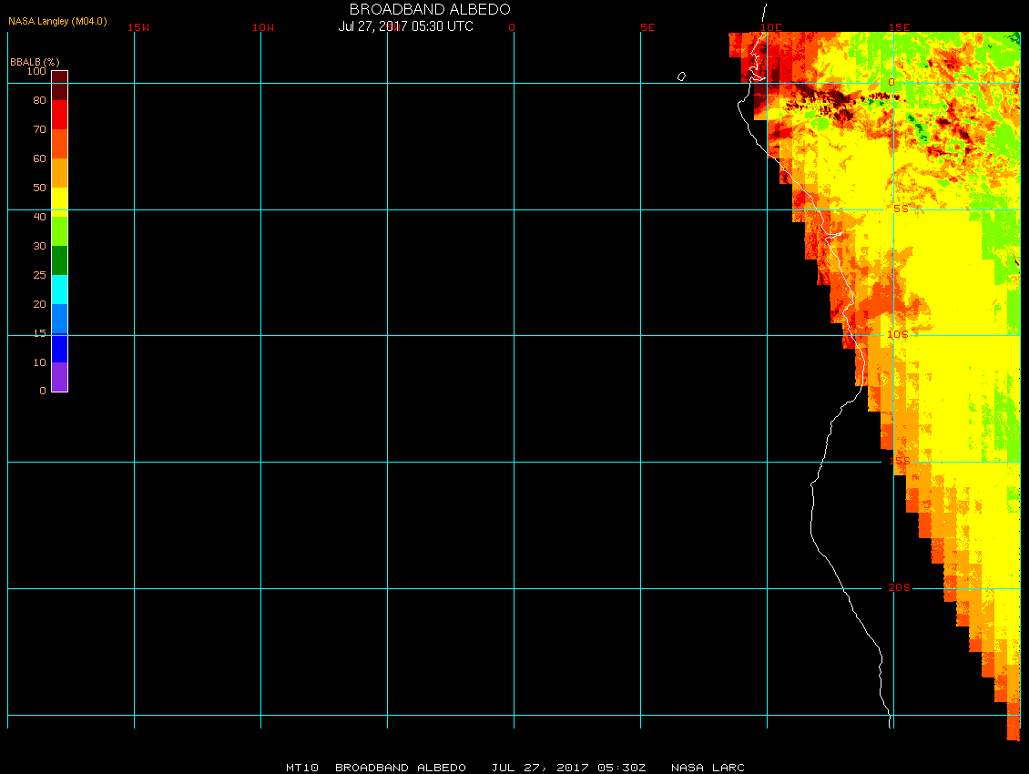Image resolution: width=1029 pixels, height=774 pixels.
Task: Click the 20S latitude label
Action: pyautogui.click(x=899, y=587)
